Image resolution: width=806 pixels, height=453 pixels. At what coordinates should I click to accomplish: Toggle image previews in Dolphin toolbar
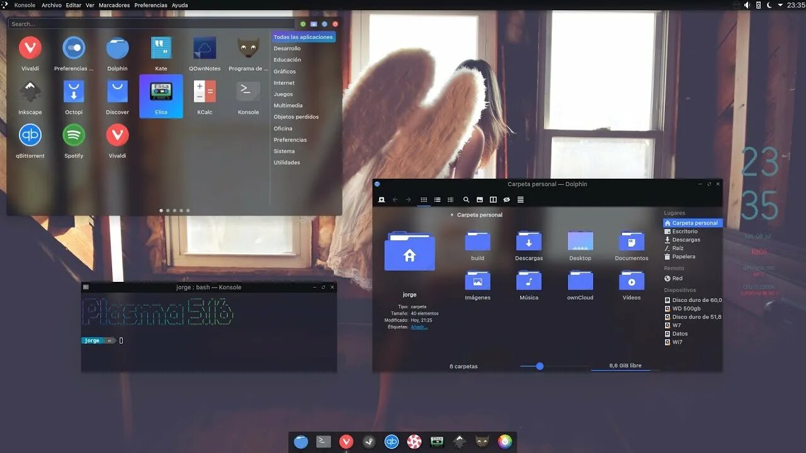(x=480, y=199)
